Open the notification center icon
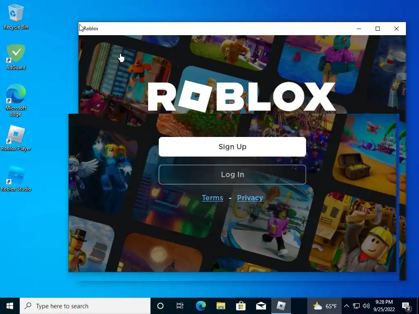Image resolution: width=419 pixels, height=314 pixels. 406,306
